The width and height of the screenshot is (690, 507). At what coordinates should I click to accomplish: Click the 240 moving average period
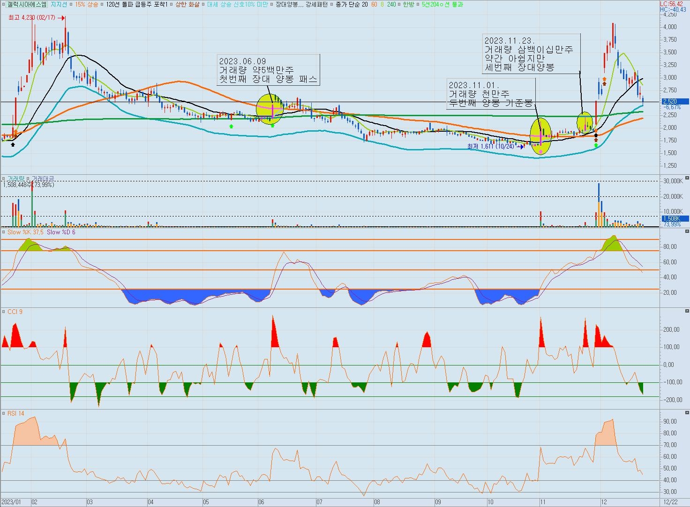click(391, 4)
